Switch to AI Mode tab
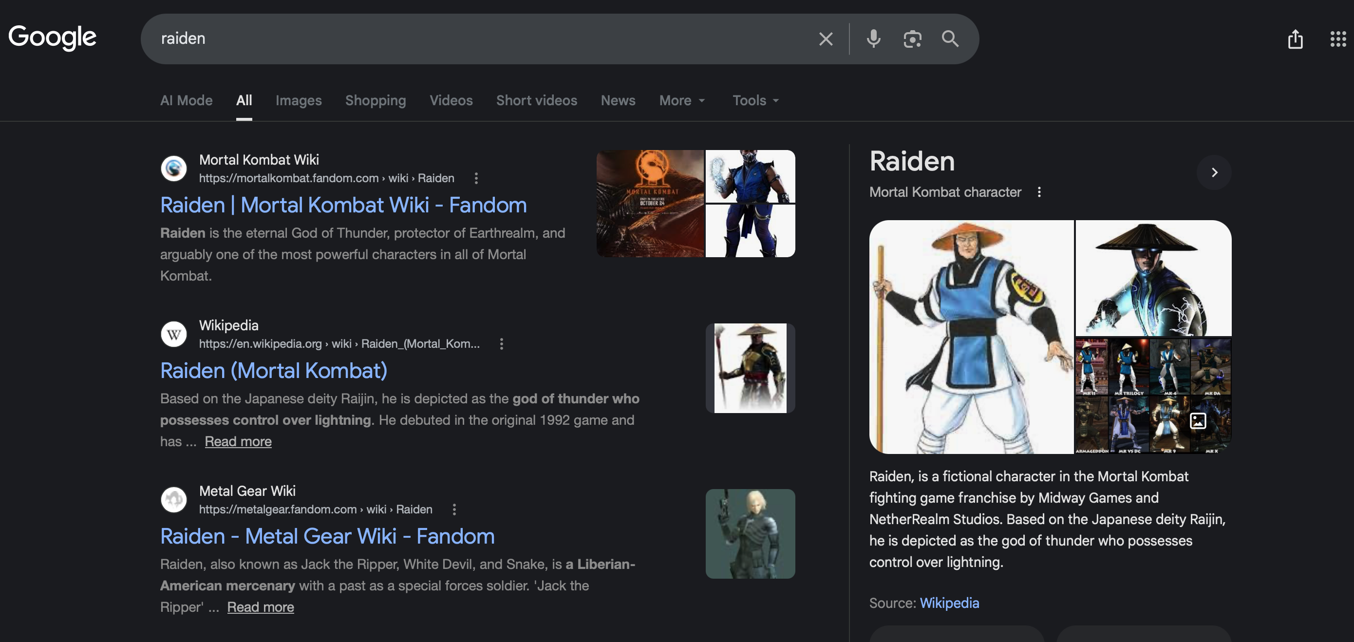Image resolution: width=1354 pixels, height=642 pixels. click(x=187, y=100)
